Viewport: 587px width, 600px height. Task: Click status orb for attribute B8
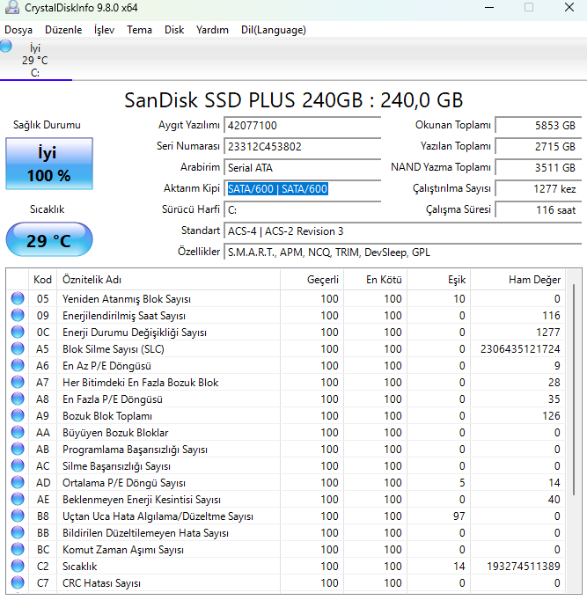click(18, 516)
